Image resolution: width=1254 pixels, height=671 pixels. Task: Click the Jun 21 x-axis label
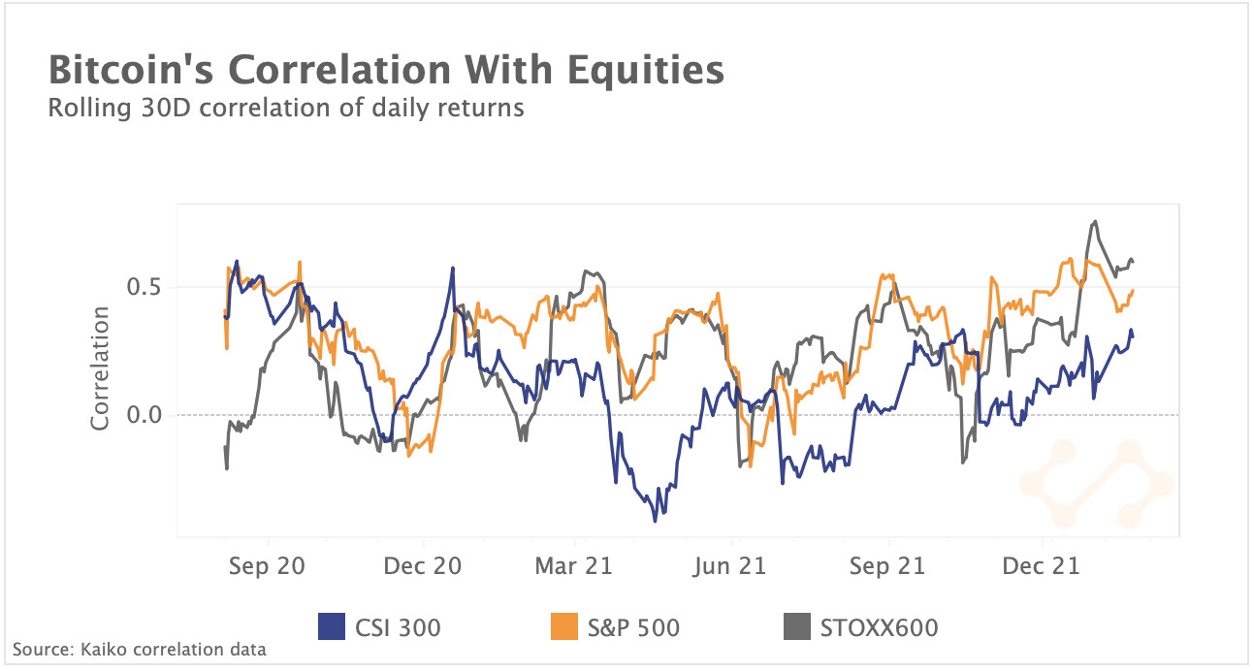tap(726, 566)
